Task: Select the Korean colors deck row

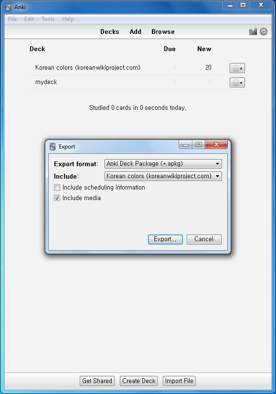Action: (138, 68)
